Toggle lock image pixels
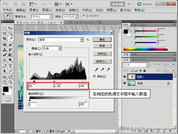Screen dimensions: 178x134 (x=136, y=71)
